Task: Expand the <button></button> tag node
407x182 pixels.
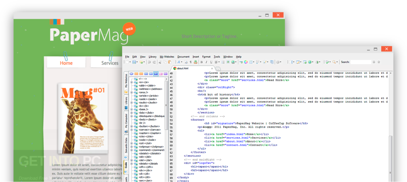Action: pos(132,126)
